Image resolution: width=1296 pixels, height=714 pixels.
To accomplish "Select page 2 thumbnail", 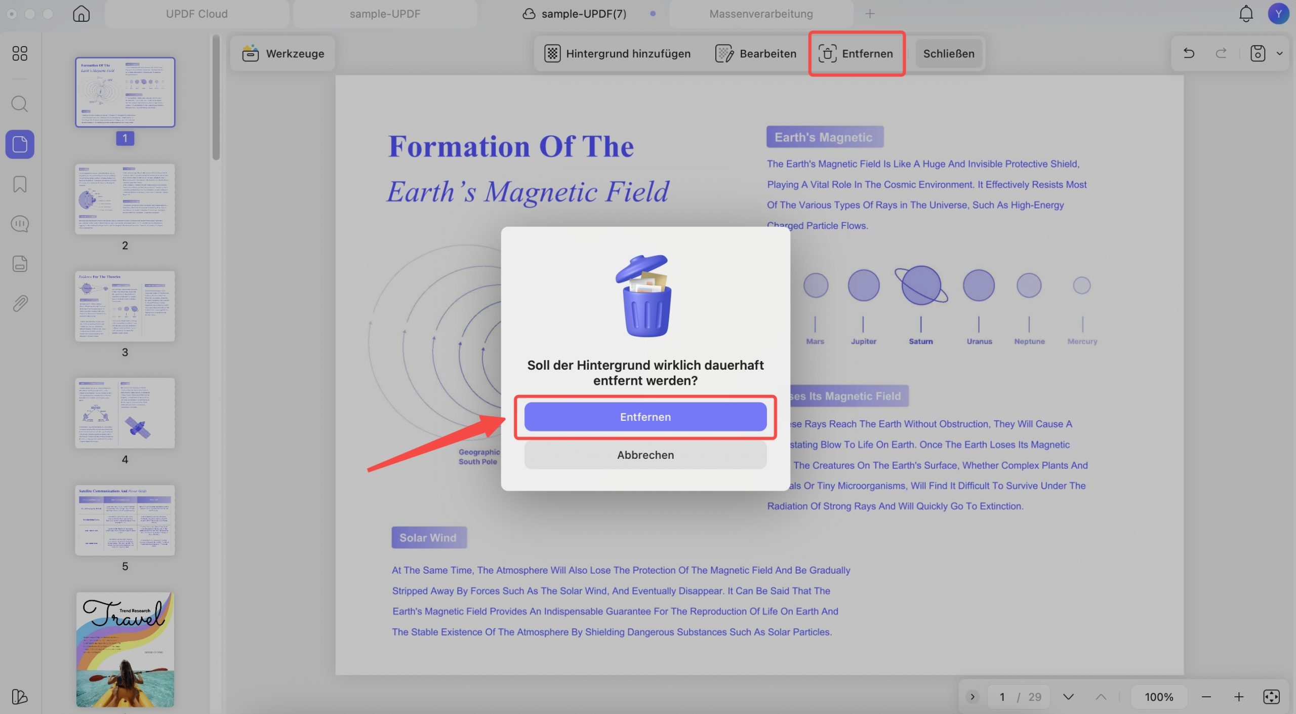I will 125,199.
